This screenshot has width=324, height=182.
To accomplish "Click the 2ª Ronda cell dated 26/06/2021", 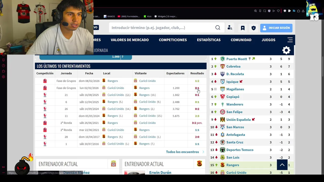I will [66, 123].
